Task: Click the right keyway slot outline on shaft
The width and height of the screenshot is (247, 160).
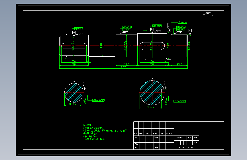Action: (x=152, y=46)
